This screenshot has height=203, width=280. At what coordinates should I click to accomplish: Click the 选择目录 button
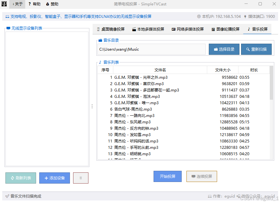224,49
